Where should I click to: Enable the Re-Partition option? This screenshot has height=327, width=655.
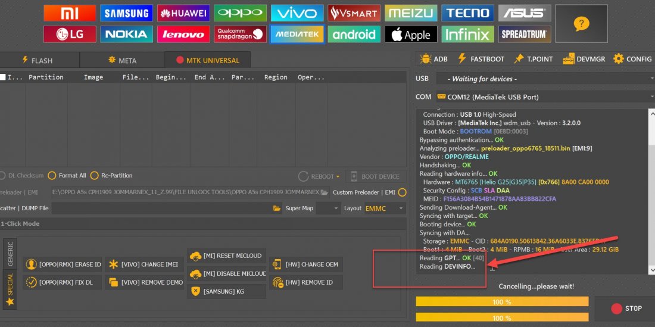coord(111,176)
